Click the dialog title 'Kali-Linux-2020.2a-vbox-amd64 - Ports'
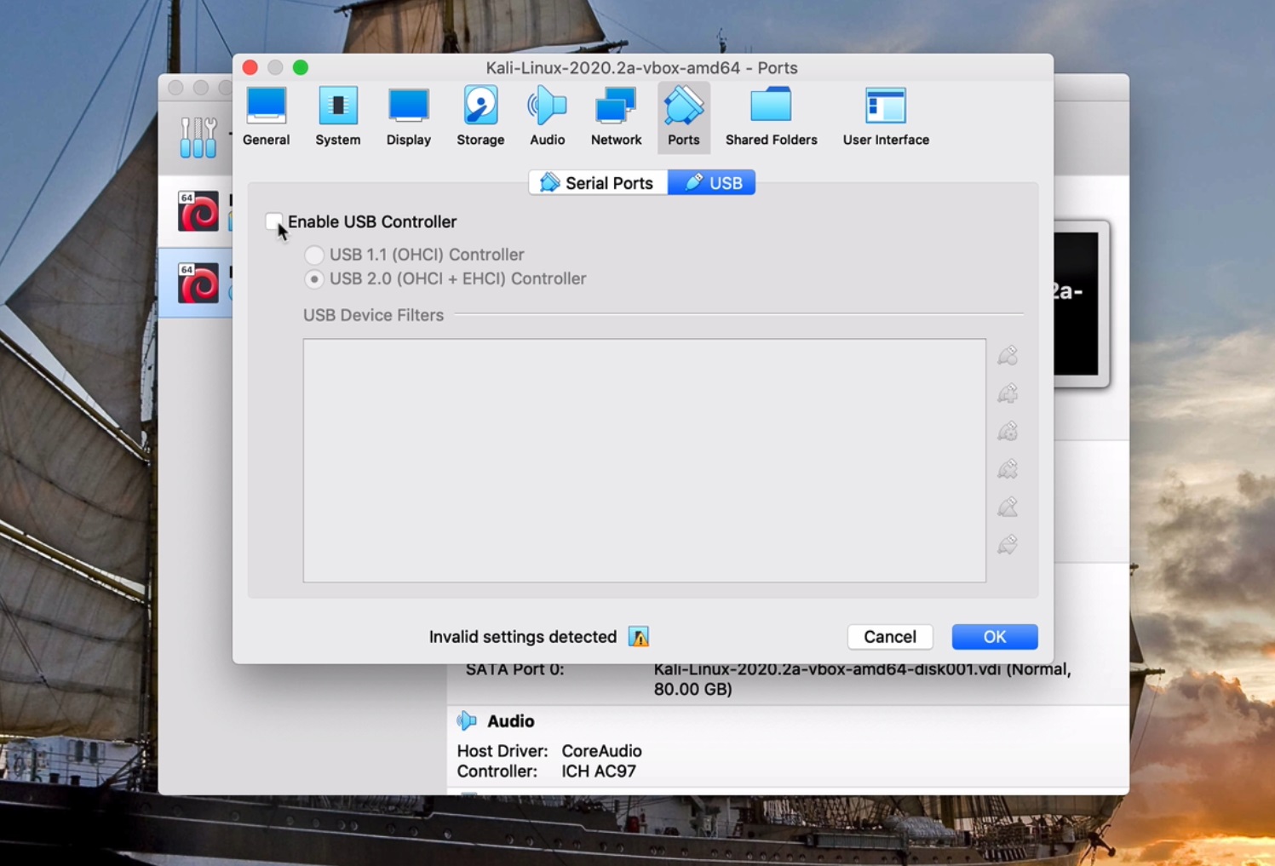Image resolution: width=1275 pixels, height=866 pixels. click(641, 68)
